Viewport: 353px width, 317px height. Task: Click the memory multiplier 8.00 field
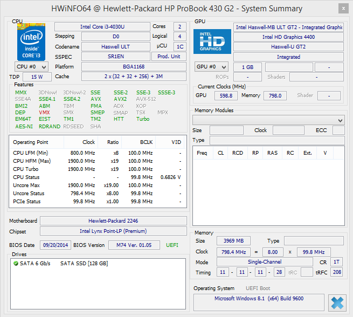pyautogui.click(x=273, y=252)
